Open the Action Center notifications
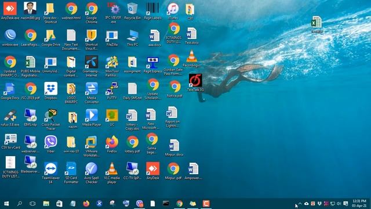 [x=345, y=204]
